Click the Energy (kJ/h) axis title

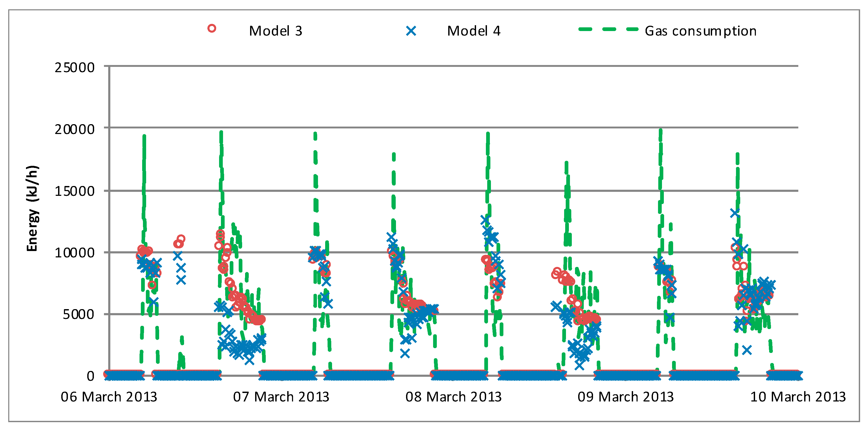click(32, 209)
